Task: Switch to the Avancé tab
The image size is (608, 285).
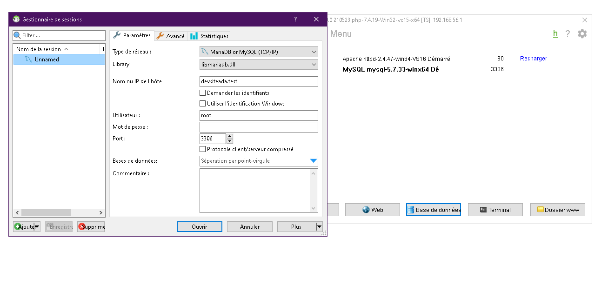Action: pyautogui.click(x=171, y=35)
